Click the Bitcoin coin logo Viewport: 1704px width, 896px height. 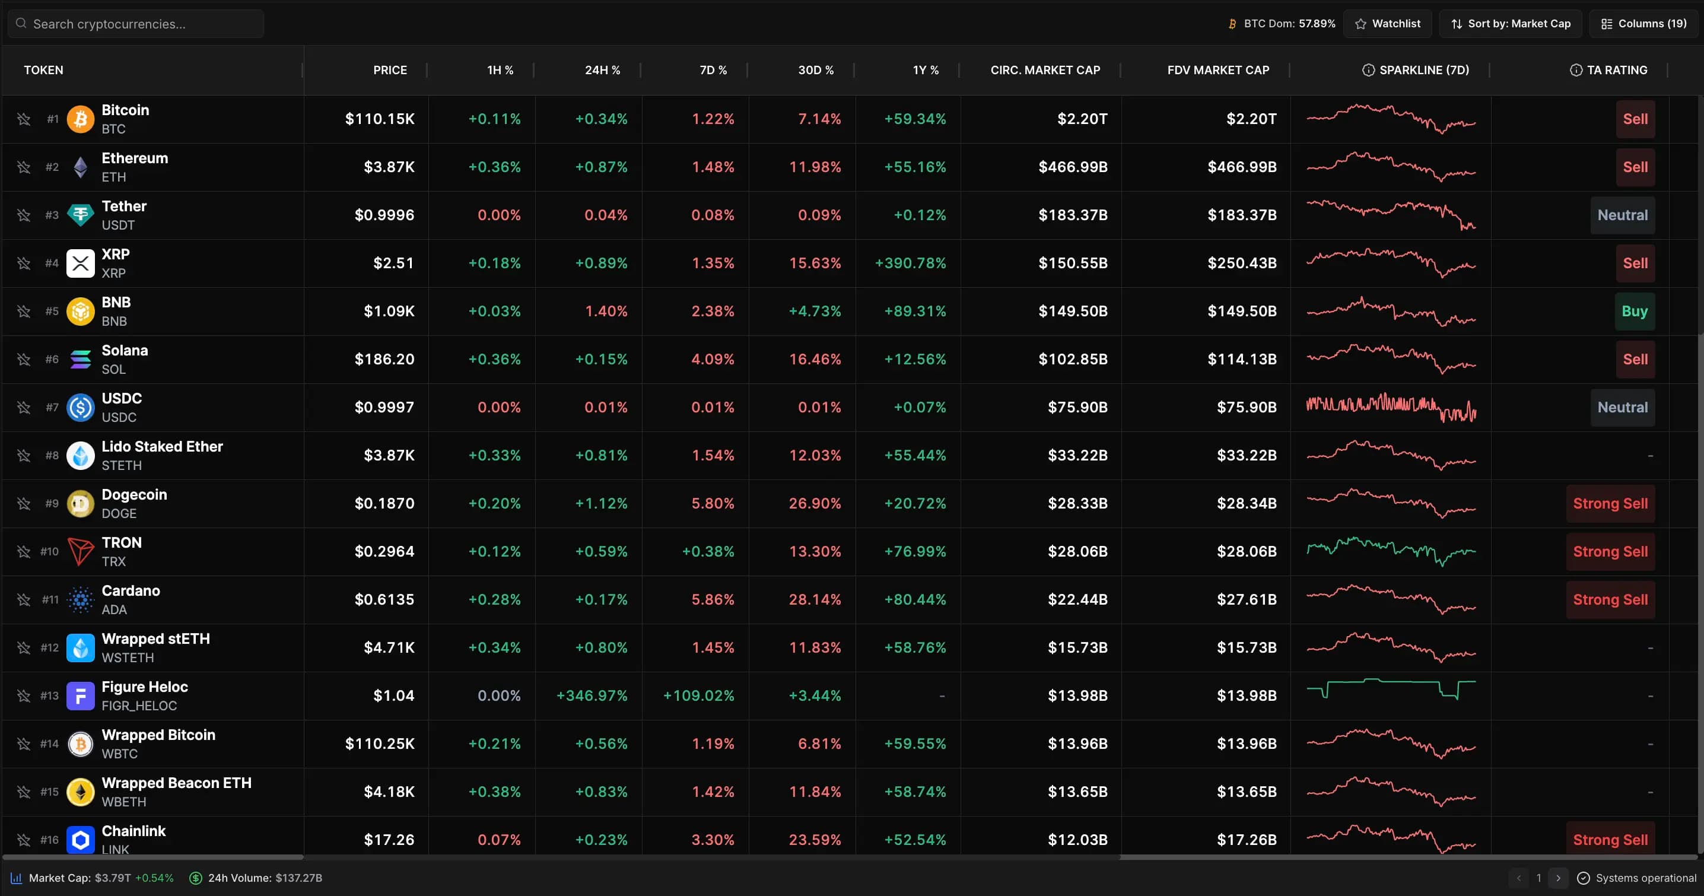pyautogui.click(x=80, y=119)
